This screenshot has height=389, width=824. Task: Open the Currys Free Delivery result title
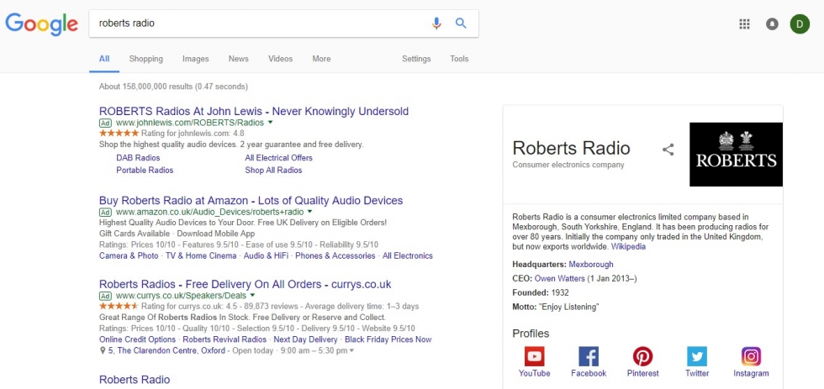246,285
